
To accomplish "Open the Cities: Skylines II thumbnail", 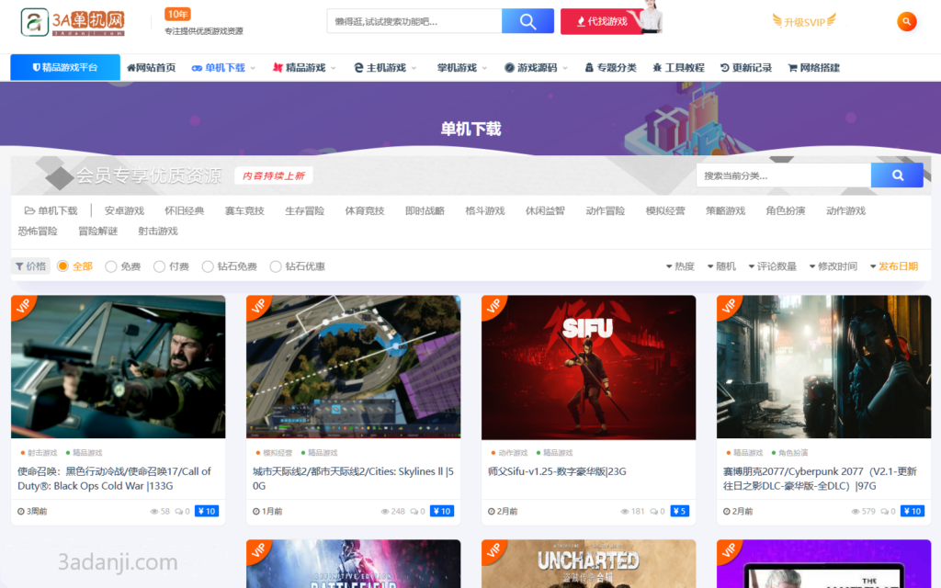I will click(354, 367).
